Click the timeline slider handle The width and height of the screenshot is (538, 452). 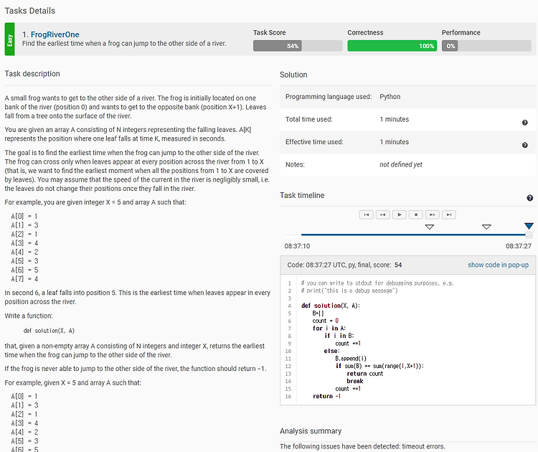(529, 235)
